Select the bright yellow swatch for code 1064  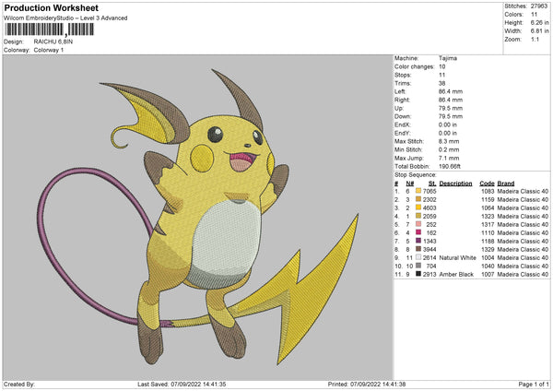click(x=418, y=207)
